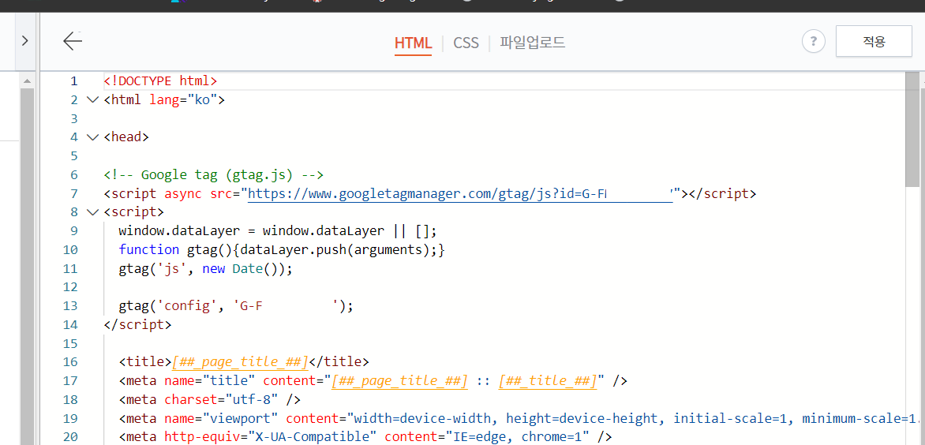
Task: Go back with the left arrow icon
Action: (73, 41)
